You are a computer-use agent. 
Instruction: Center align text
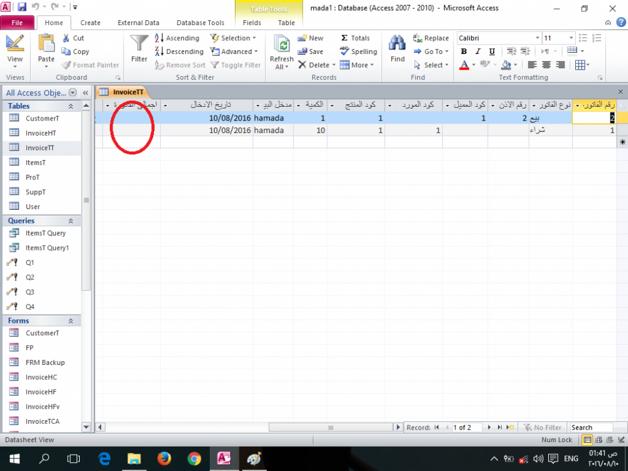tap(546, 65)
